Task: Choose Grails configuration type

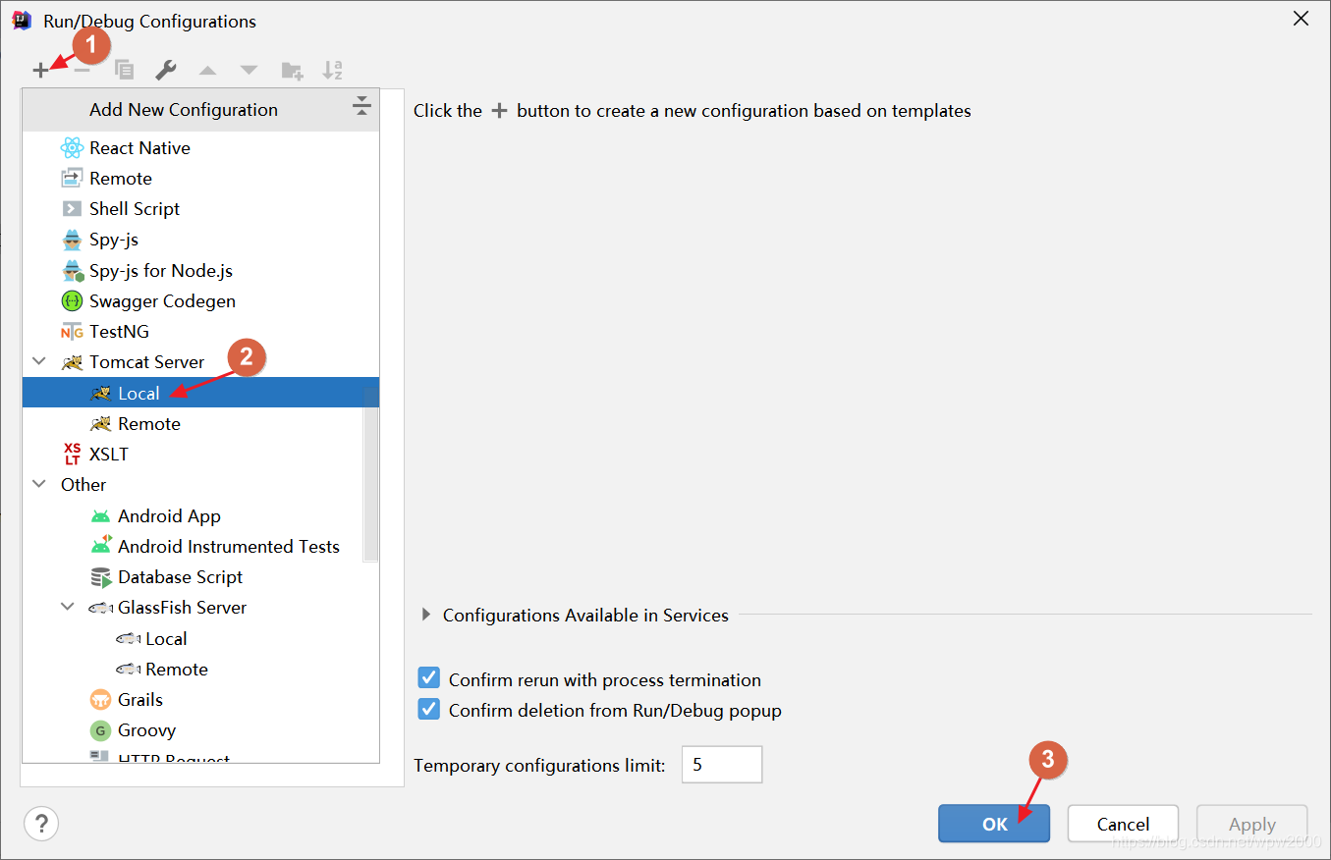Action: (200, 700)
